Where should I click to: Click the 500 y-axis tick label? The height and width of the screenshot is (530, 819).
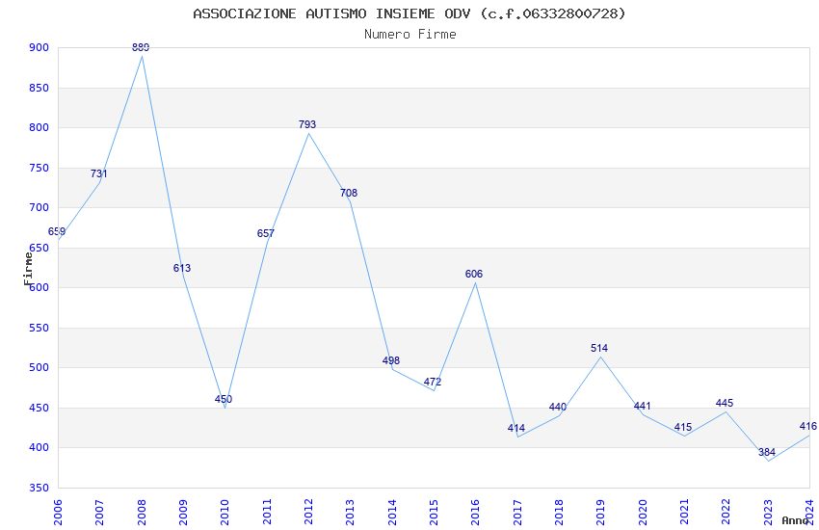[40, 367]
